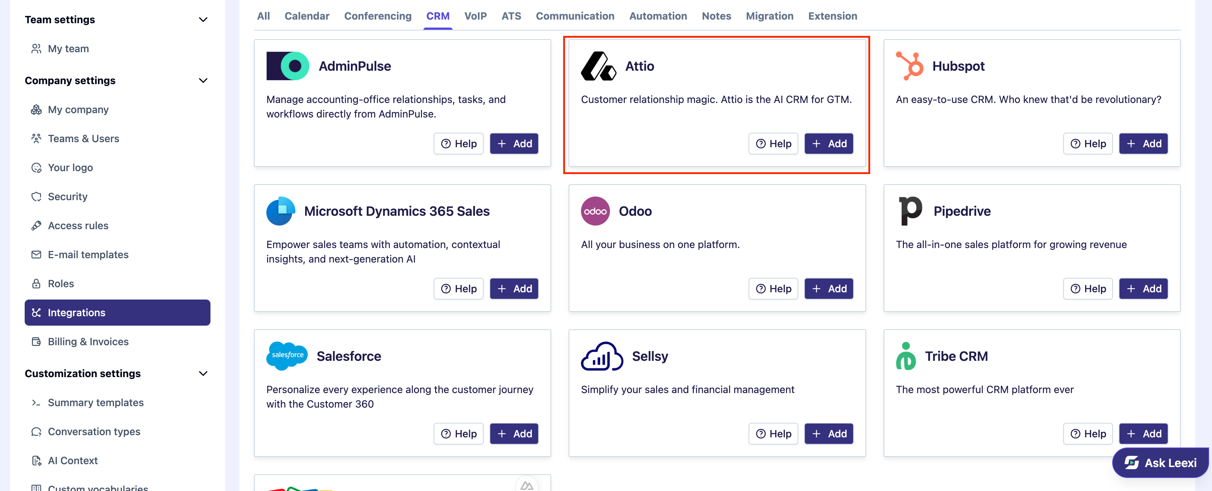Add the Attio integration

pyautogui.click(x=828, y=144)
